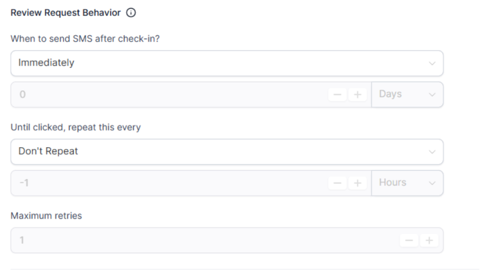The width and height of the screenshot is (484, 278).
Task: Expand the Days unit dropdown
Action: (407, 95)
